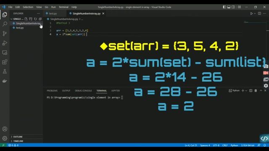Maximize the terminal panel with the chevron
269x151 pixels.
(x=261, y=91)
